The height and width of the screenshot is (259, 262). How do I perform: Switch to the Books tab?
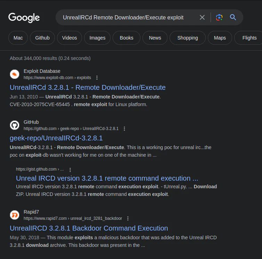tap(126, 38)
